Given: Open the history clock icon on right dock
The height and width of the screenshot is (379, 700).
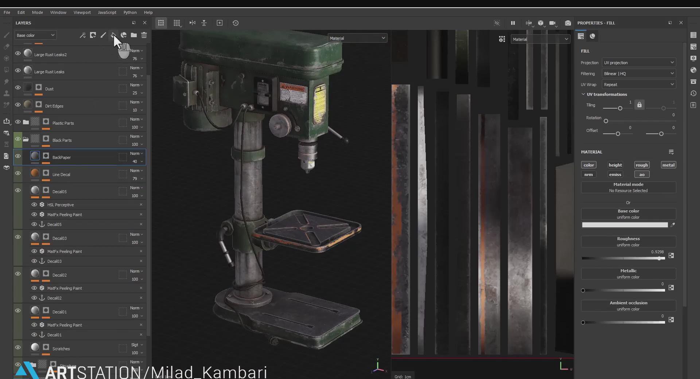Looking at the screenshot, I should [693, 93].
